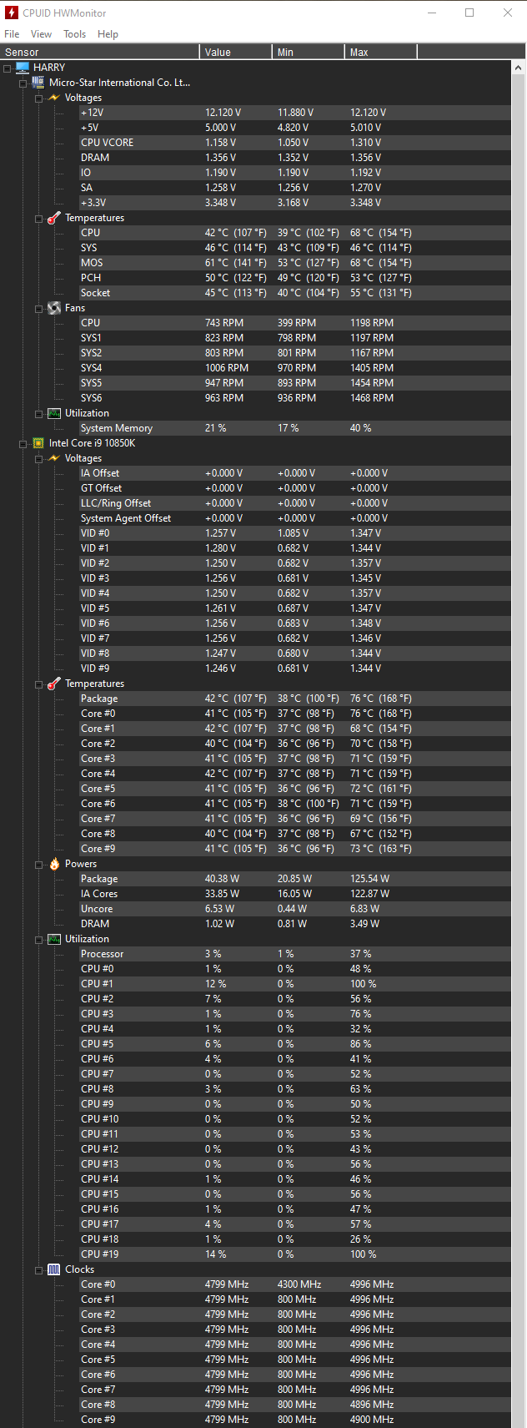This screenshot has height=1428, width=527.
Task: Collapse the Clocks group
Action: click(x=39, y=1269)
